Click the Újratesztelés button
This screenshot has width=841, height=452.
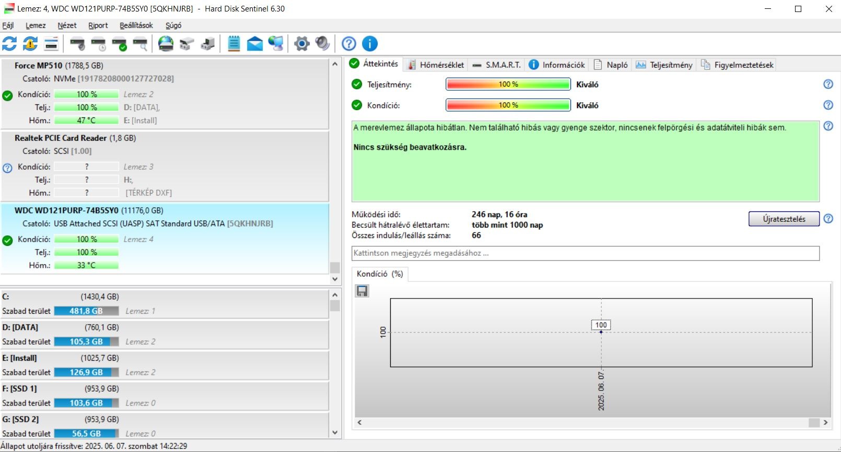tap(784, 219)
